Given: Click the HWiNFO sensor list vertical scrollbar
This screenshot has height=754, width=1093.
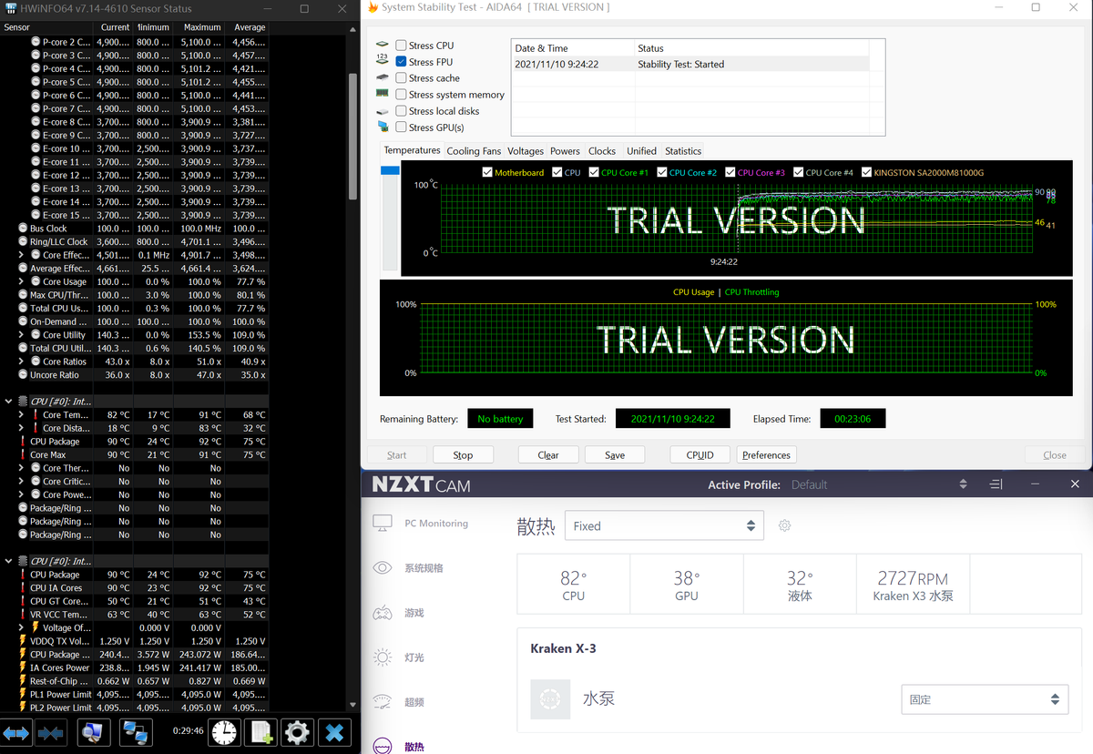Looking at the screenshot, I should (353, 137).
